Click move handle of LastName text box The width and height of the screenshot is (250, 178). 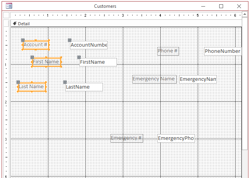click(x=65, y=82)
